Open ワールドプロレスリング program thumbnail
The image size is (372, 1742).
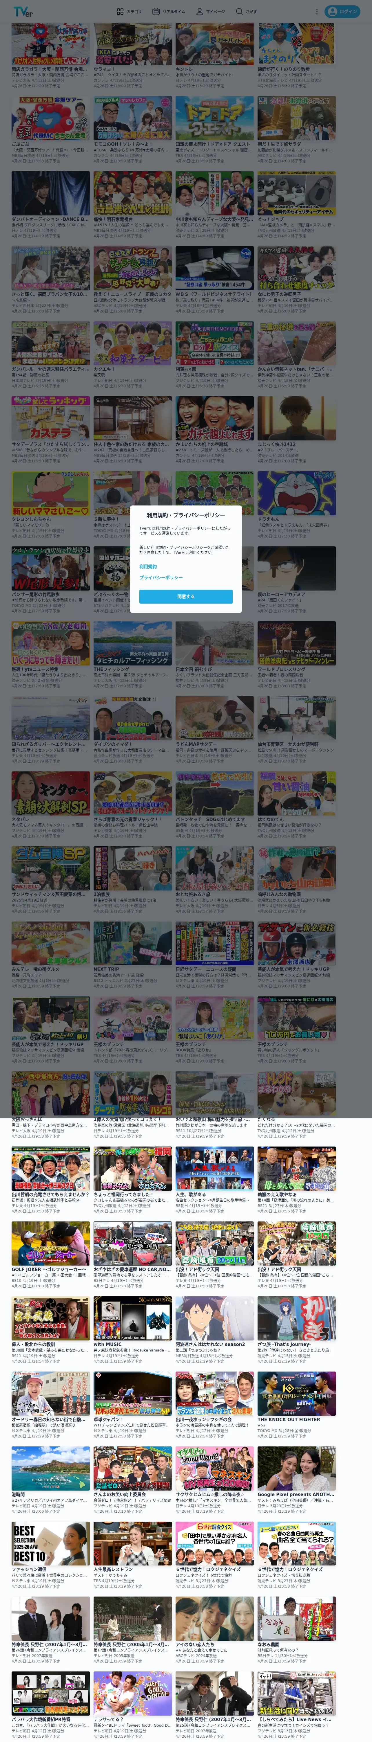pos(296,644)
